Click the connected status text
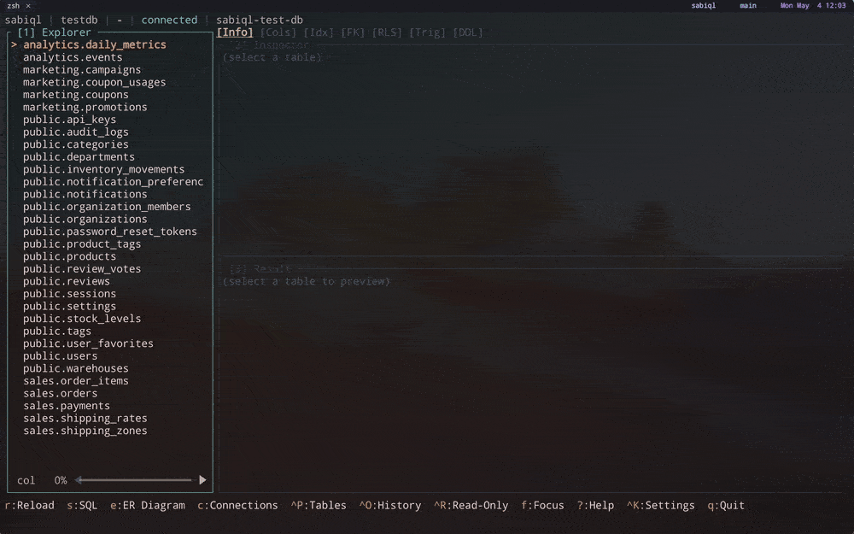Image resolution: width=854 pixels, height=534 pixels. [169, 21]
